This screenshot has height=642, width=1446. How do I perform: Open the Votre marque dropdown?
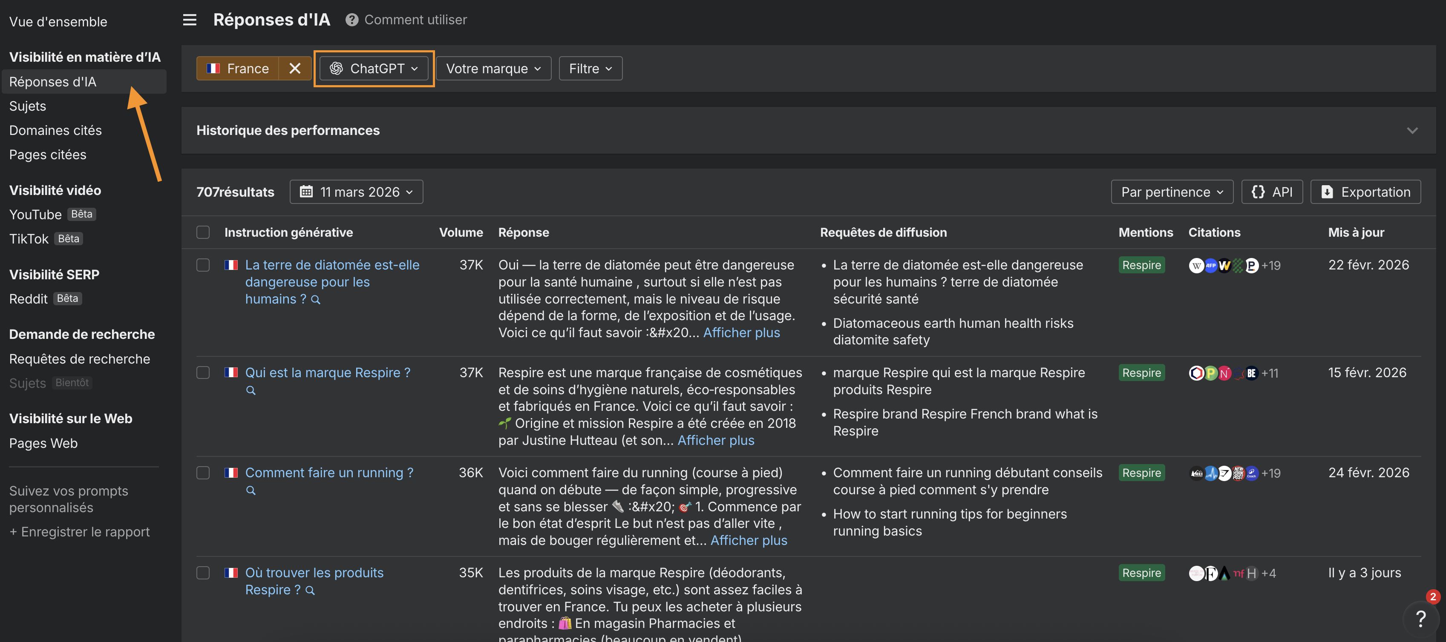click(493, 69)
